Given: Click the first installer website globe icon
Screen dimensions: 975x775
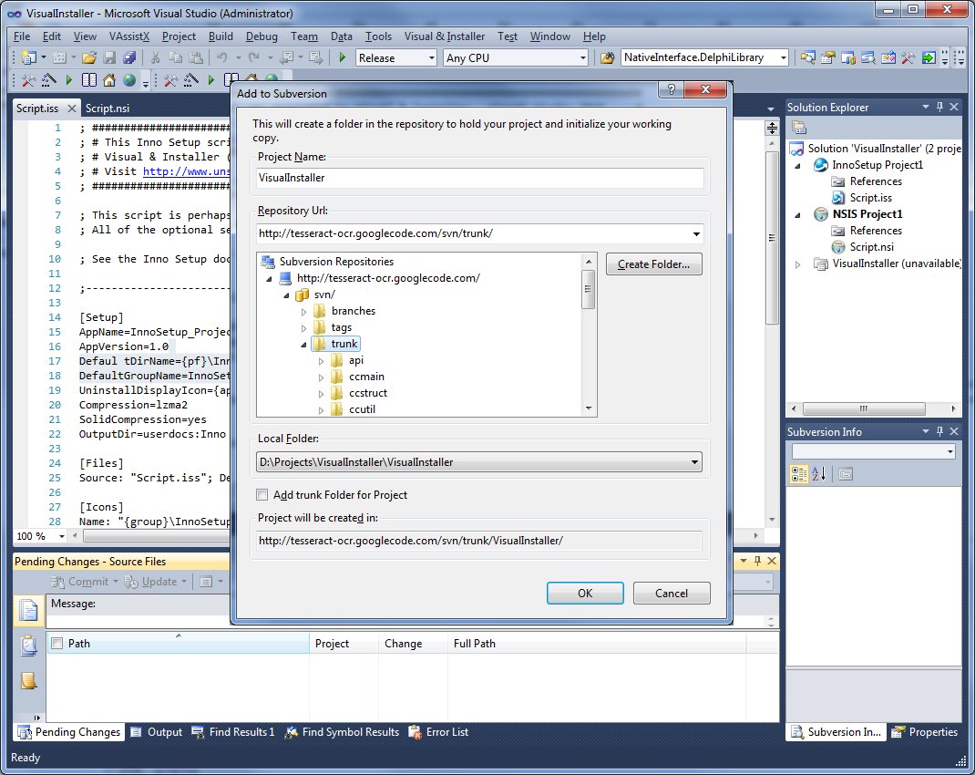Looking at the screenshot, I should pyautogui.click(x=129, y=80).
